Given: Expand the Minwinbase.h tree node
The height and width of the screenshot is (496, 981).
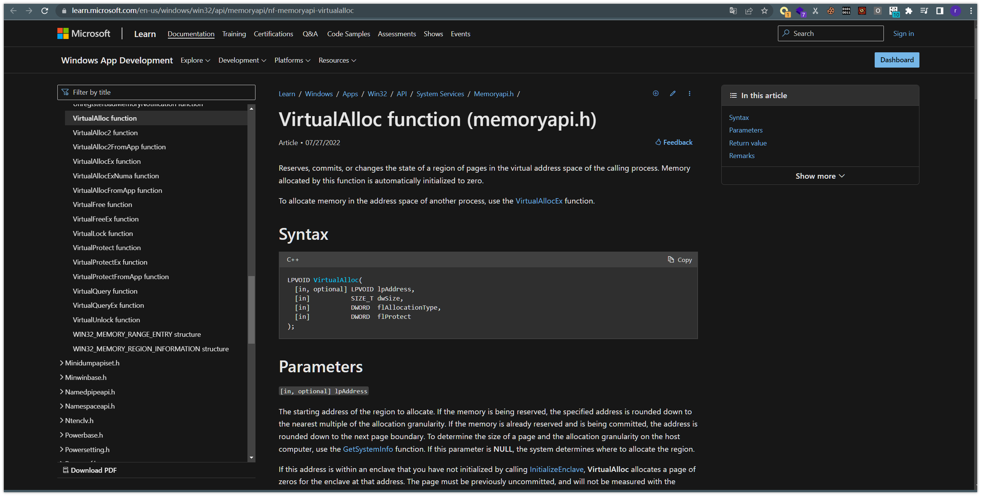Looking at the screenshot, I should pos(62,378).
